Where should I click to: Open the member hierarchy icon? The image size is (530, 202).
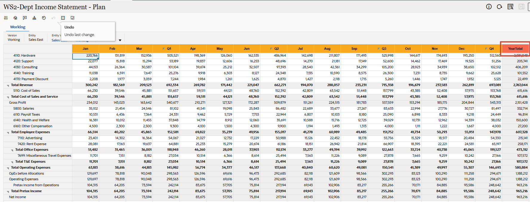34,18
